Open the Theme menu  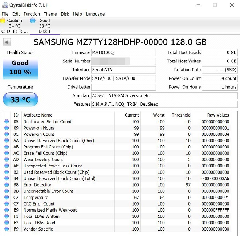[x=50, y=14]
